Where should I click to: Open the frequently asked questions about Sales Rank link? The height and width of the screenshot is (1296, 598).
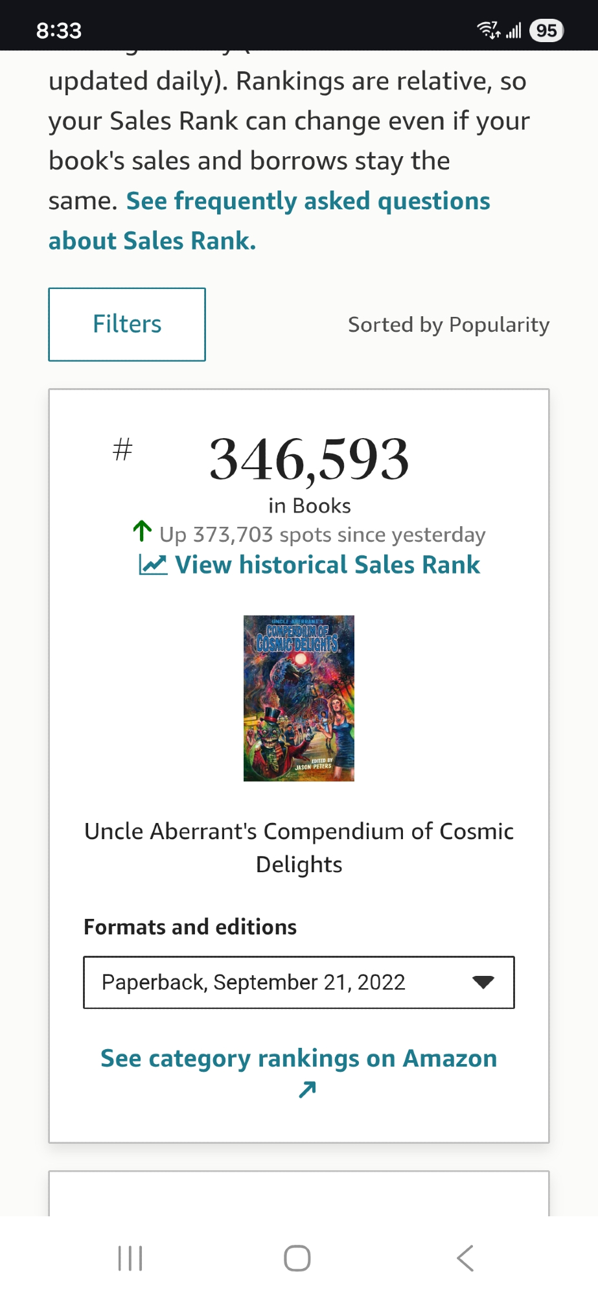308,202
